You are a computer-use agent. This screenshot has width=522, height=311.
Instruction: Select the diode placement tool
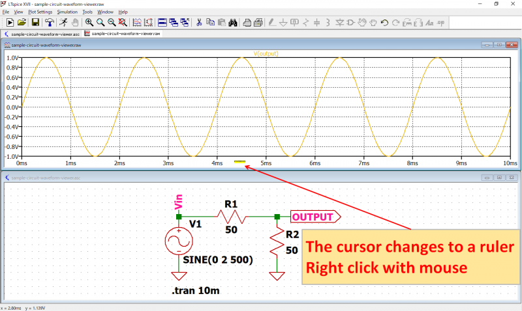pyautogui.click(x=339, y=23)
